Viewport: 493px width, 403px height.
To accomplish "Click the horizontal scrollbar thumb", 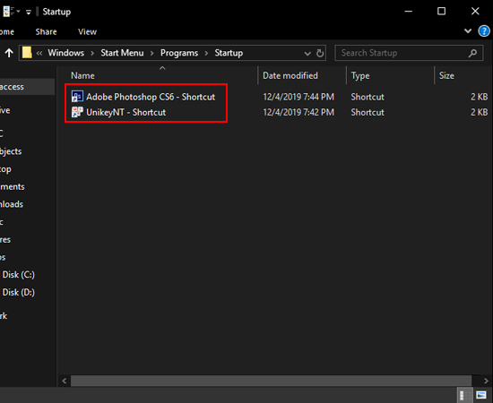I will 271,381.
